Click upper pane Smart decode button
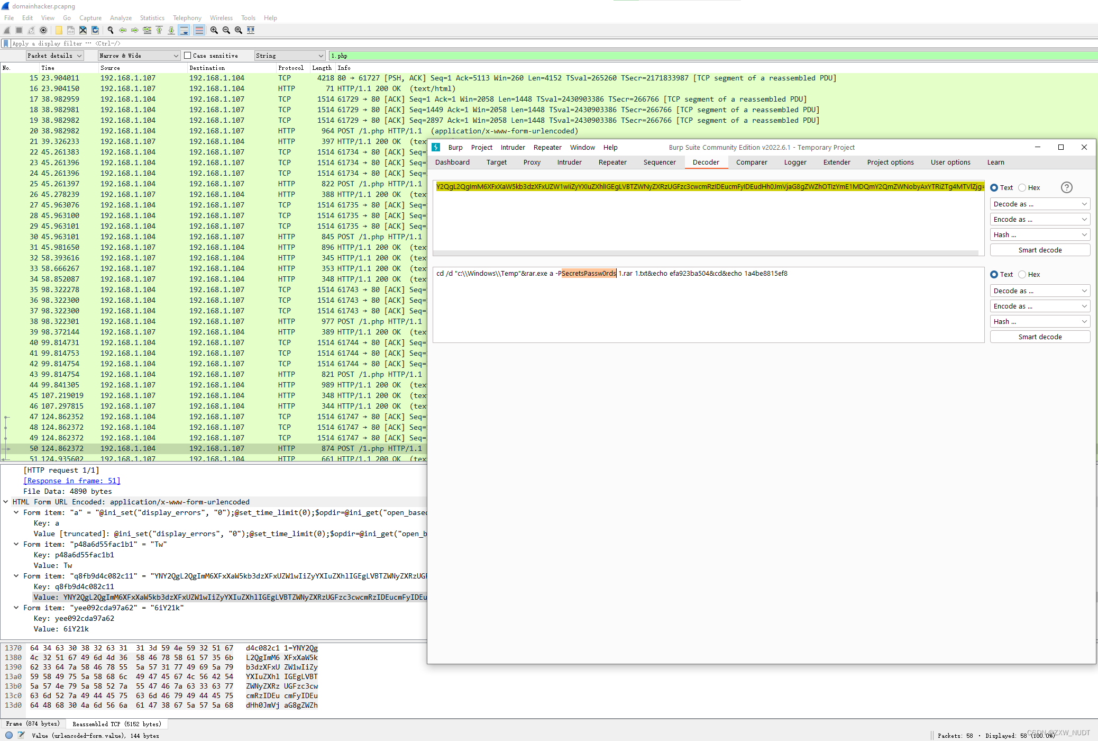Viewport: 1098px width, 741px height. 1040,250
